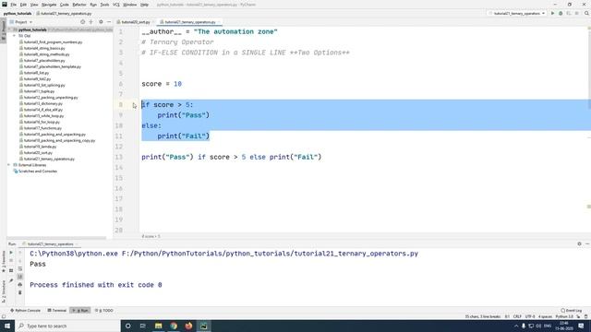This screenshot has height=332, width=591.
Task: Open the Event Log
Action: 572,311
